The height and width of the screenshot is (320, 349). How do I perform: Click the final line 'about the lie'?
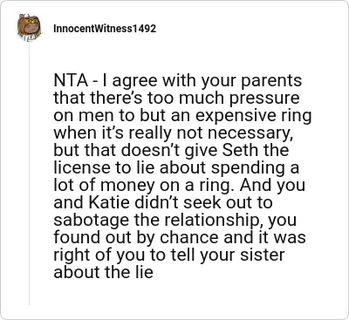pos(103,272)
